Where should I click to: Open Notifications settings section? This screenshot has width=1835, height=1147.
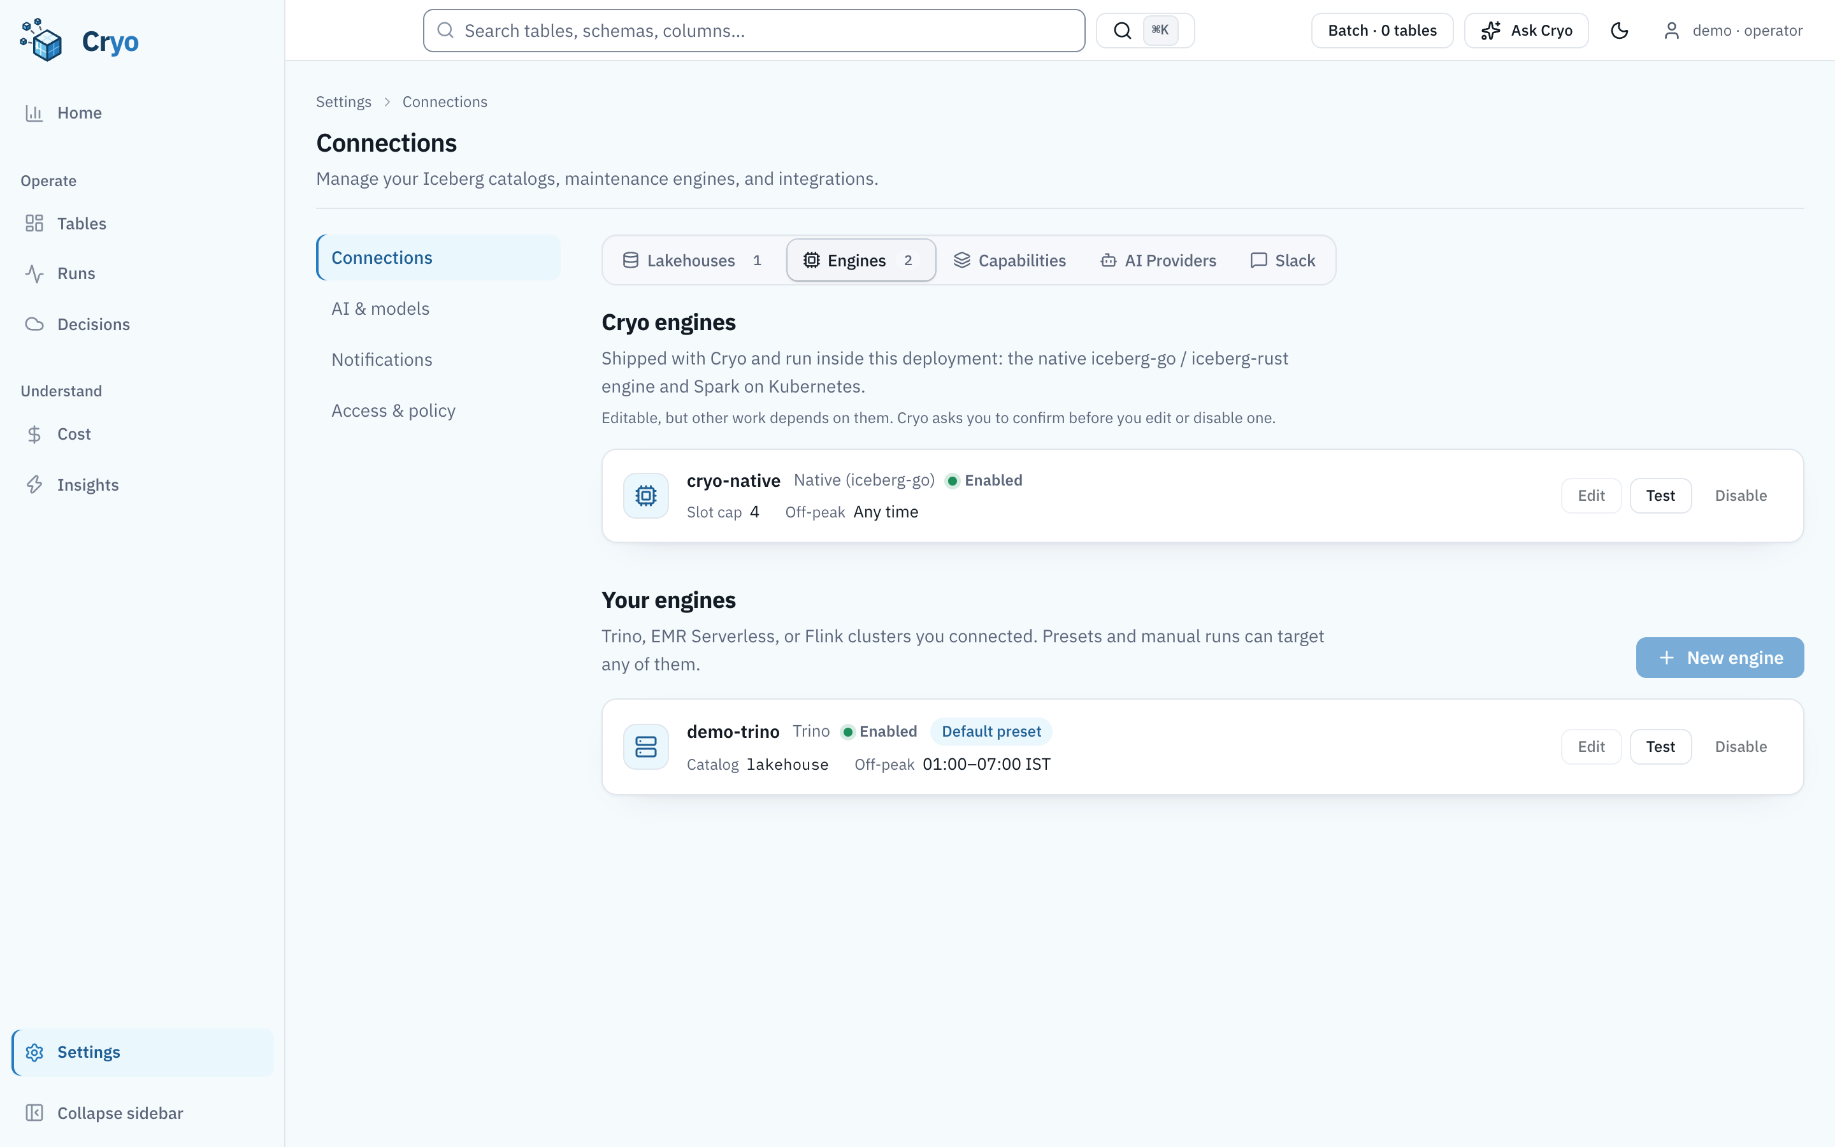point(438,359)
